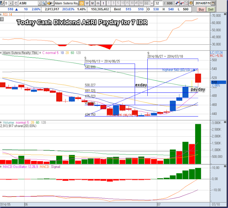The width and height of the screenshot is (228, 208).
Task: Select the 20-period moving average legend
Action: pos(67,53)
